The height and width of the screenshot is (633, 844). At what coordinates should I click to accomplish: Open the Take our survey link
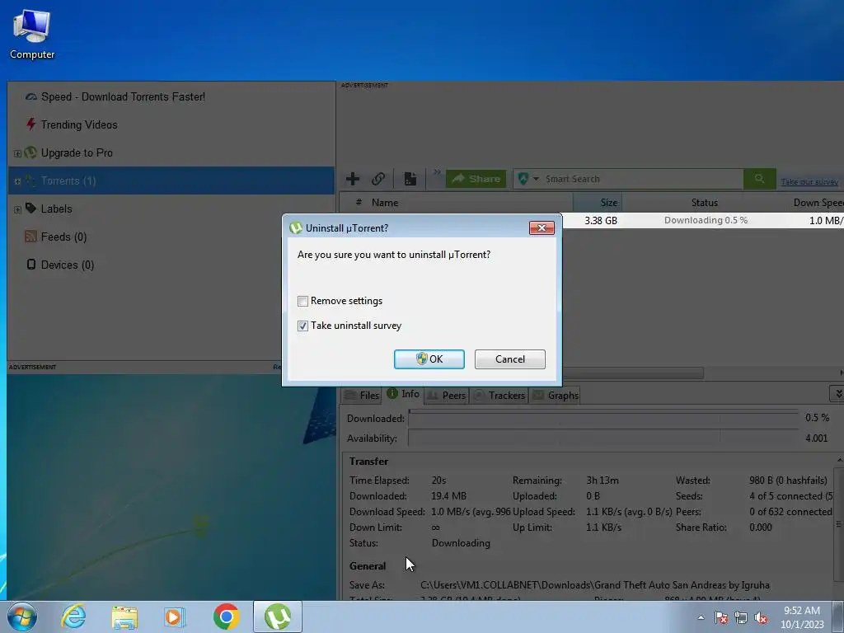(x=809, y=182)
